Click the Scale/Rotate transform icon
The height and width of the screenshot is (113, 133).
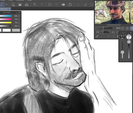click(x=70, y=4)
